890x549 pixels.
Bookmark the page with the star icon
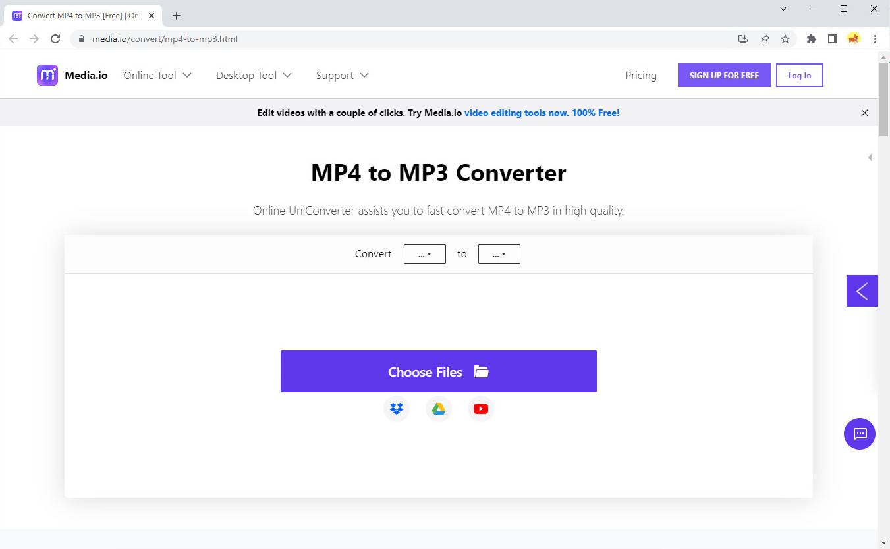pyautogui.click(x=785, y=39)
